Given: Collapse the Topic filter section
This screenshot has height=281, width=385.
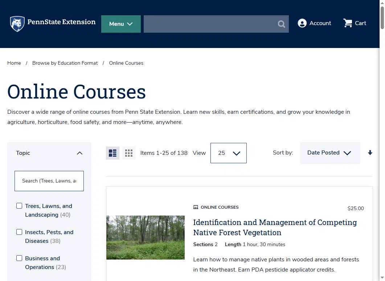Looking at the screenshot, I should tap(79, 153).
